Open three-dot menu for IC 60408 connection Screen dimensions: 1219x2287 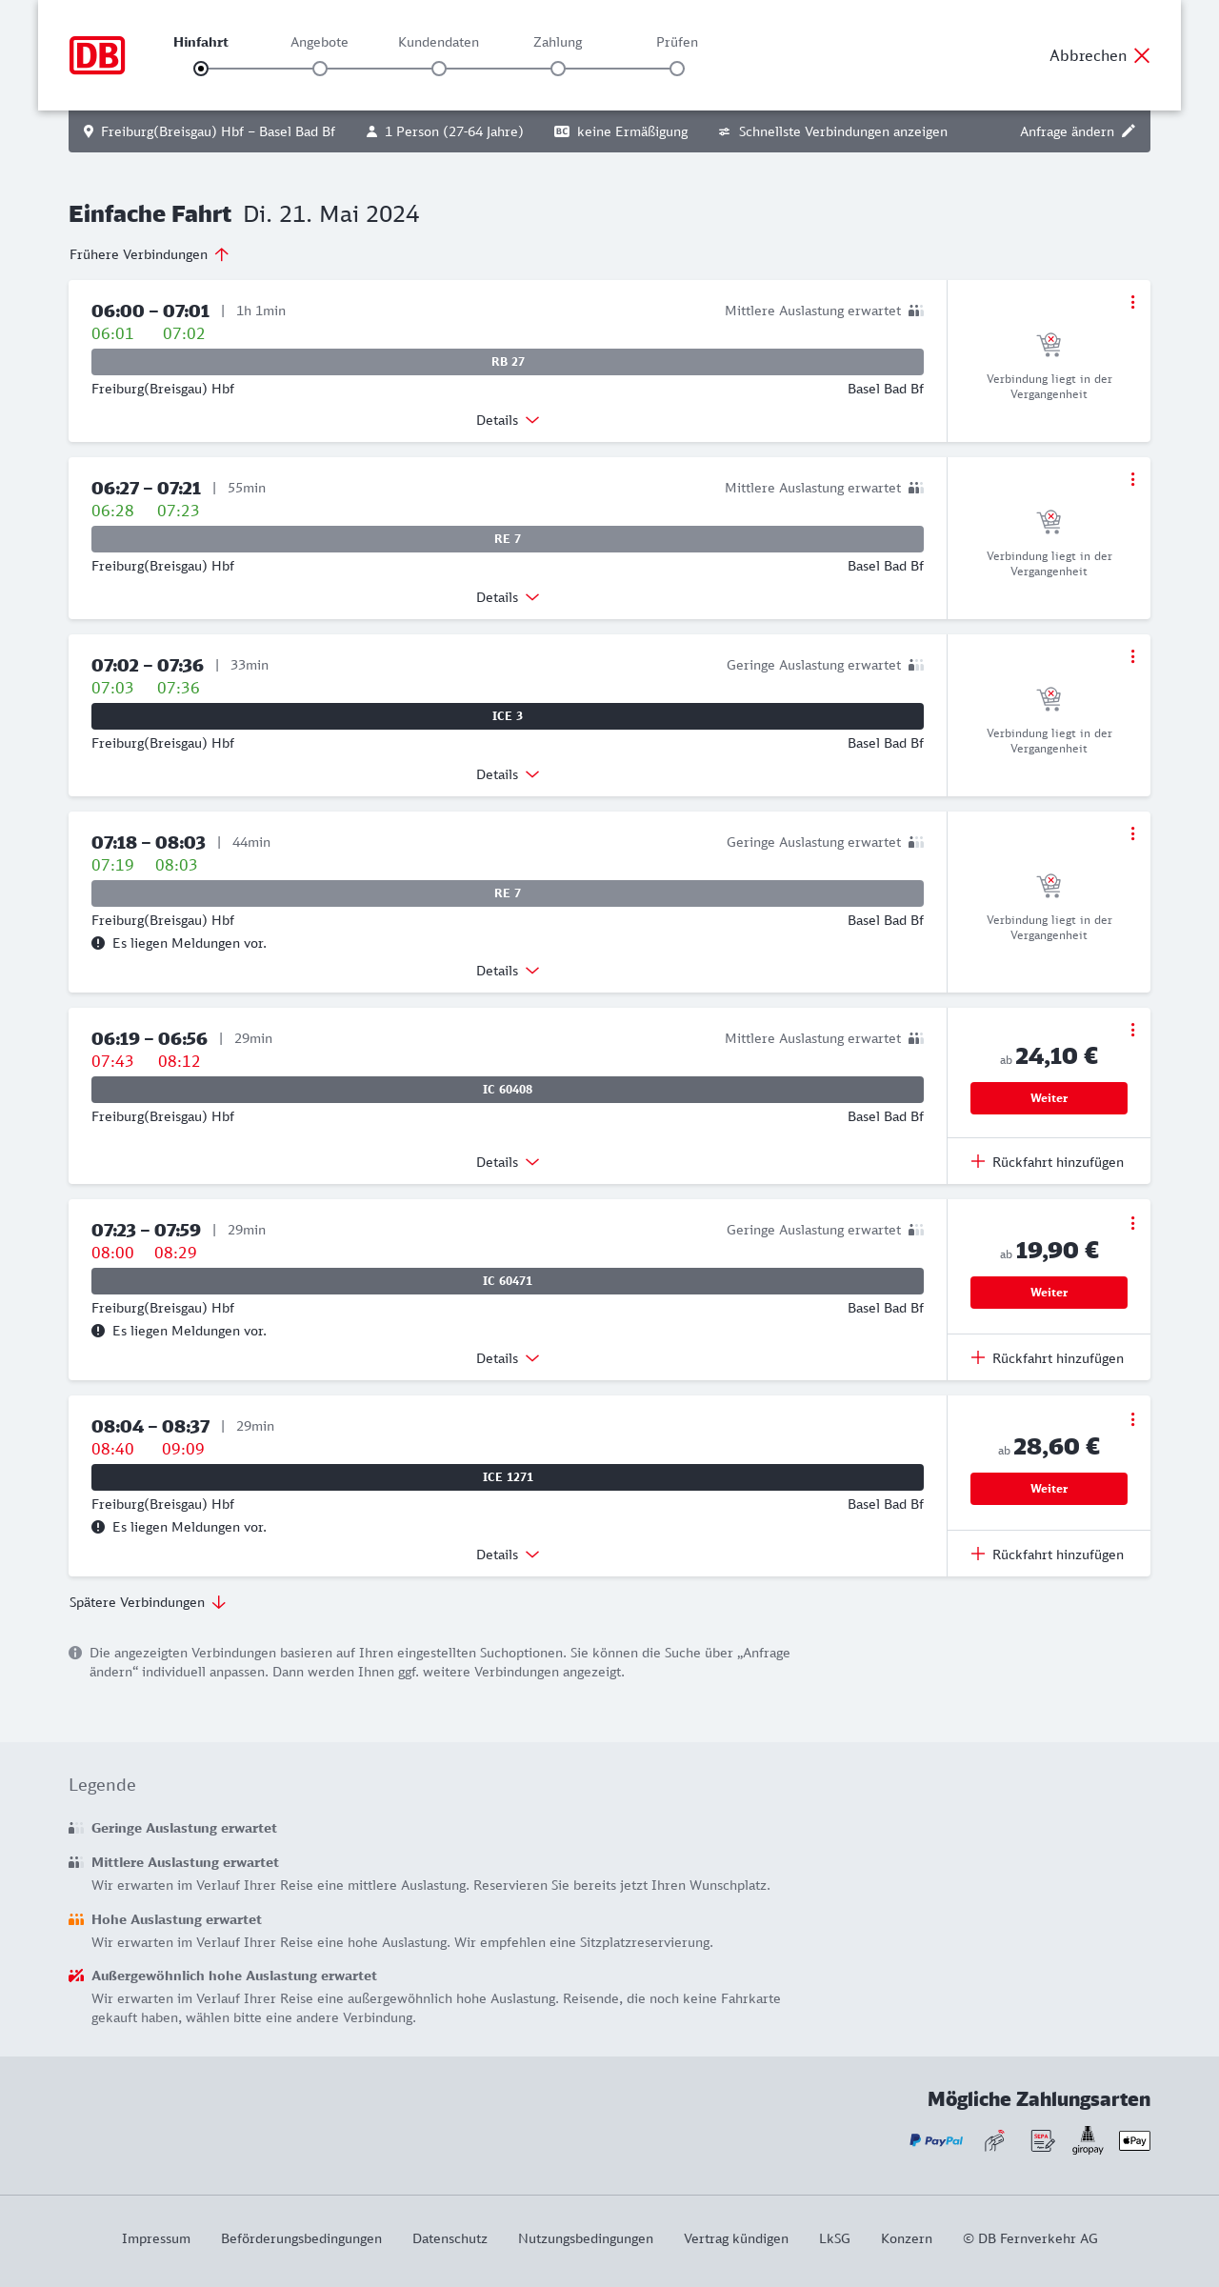tap(1132, 1030)
